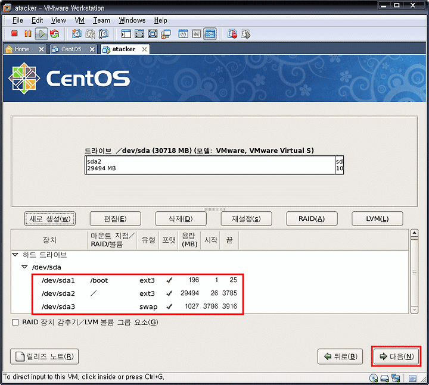Click the 장치 column header

(49, 240)
